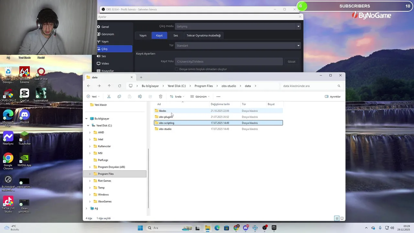This screenshot has height=233, width=414.
Task: Click the Rename icon in Explorer toolbar
Action: (x=140, y=96)
